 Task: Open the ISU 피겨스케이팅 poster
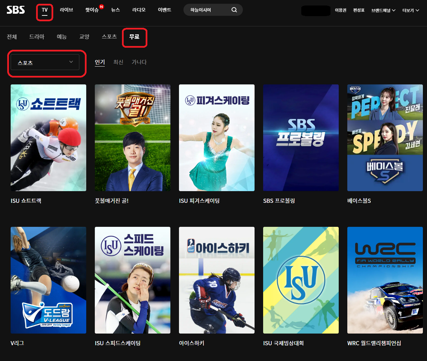tap(217, 138)
